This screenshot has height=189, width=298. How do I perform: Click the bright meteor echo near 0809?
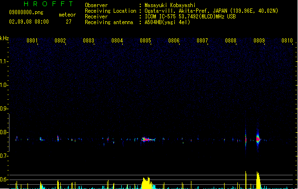click(258, 139)
